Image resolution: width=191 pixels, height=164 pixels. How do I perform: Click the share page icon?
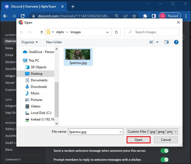(126, 16)
